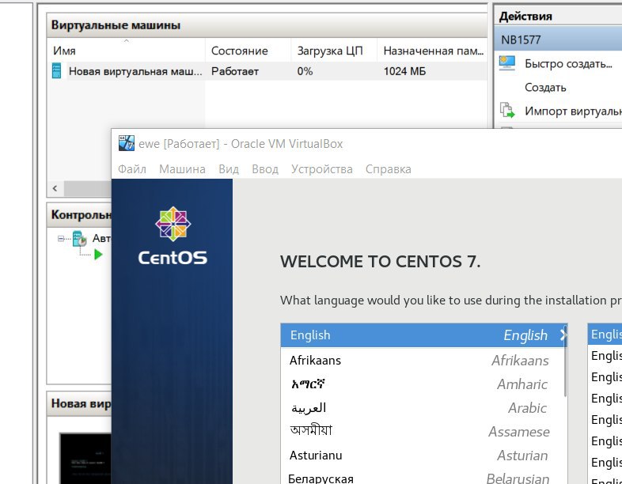Open the Вид menu in VirtualBox
The image size is (622, 484).
click(x=229, y=169)
